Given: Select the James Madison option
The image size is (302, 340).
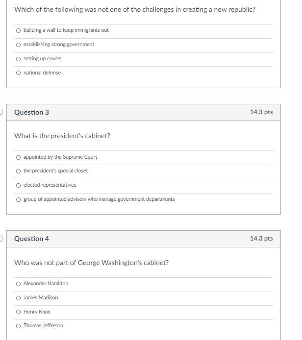Looking at the screenshot, I should coord(19,298).
